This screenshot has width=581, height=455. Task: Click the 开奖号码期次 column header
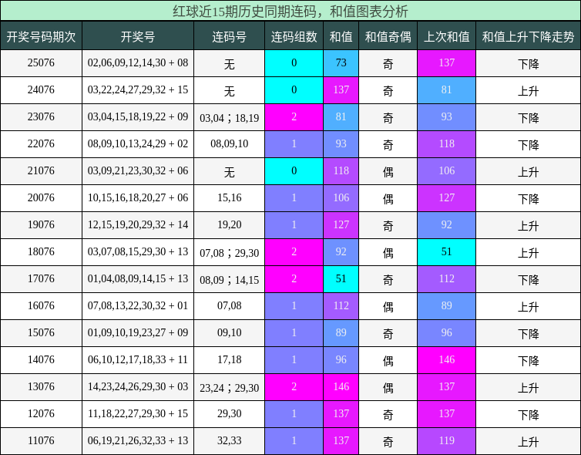(41, 36)
